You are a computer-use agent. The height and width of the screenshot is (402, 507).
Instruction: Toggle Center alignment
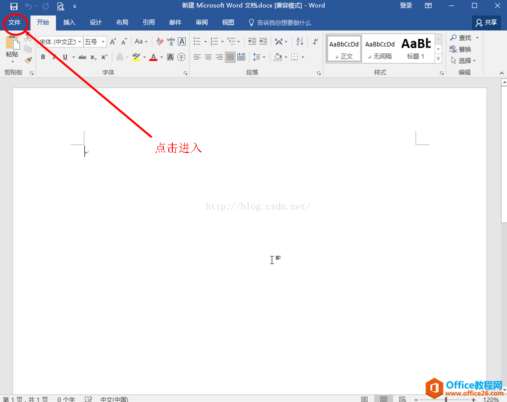click(208, 57)
